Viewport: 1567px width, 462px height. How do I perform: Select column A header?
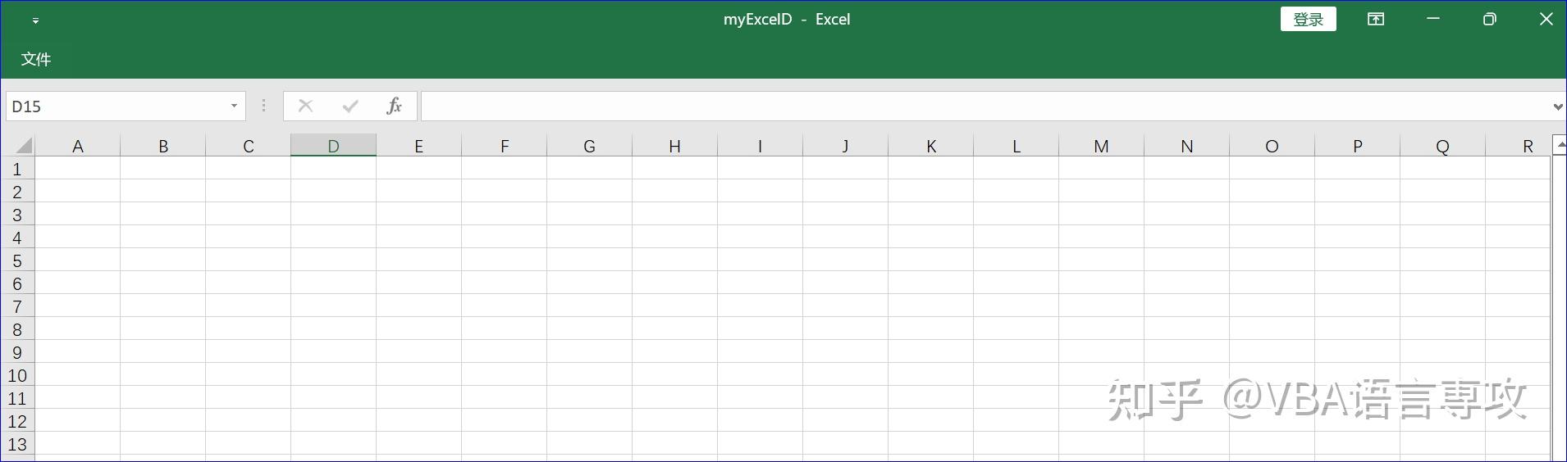point(78,146)
